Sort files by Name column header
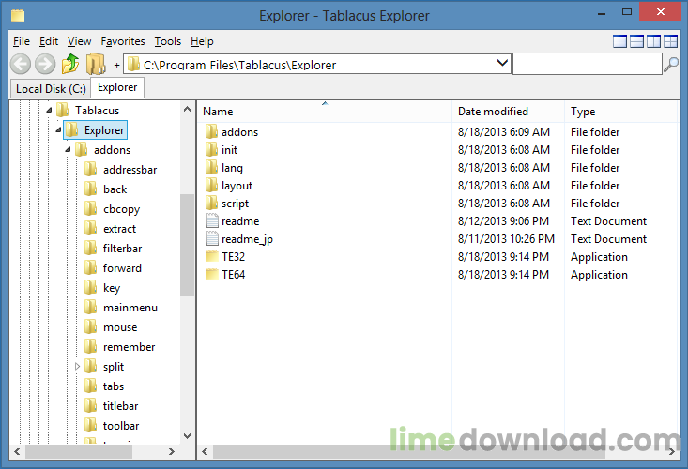The width and height of the screenshot is (688, 469). (218, 112)
